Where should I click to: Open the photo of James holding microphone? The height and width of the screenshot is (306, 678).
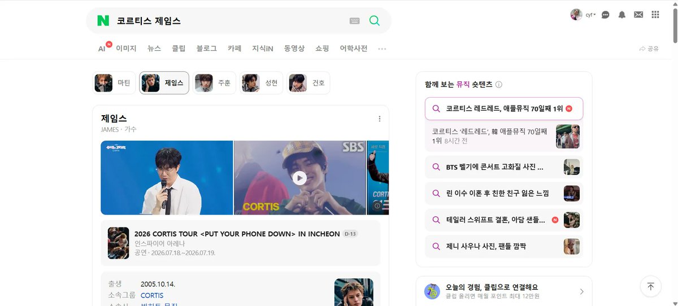coord(167,178)
